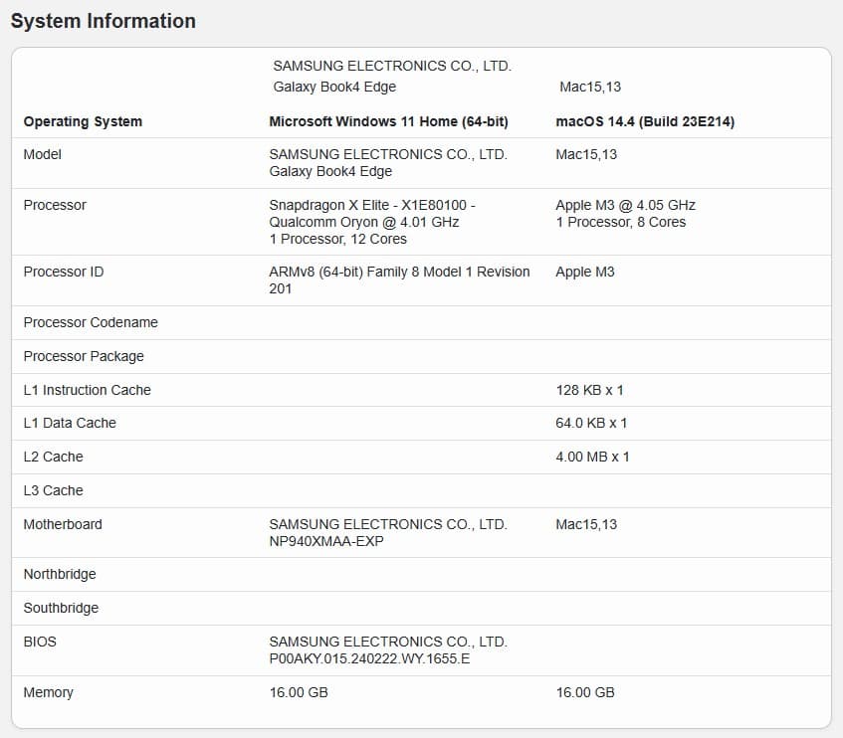Select the Processor ID row label
Screen dimensions: 843x738
(x=64, y=272)
